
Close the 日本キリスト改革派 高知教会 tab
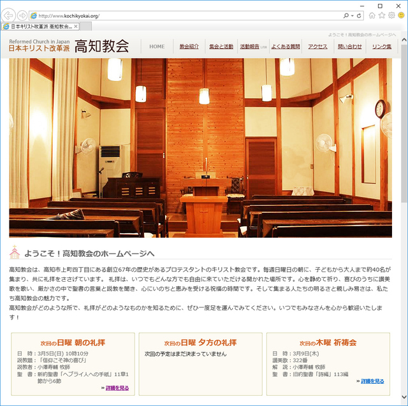click(x=76, y=27)
